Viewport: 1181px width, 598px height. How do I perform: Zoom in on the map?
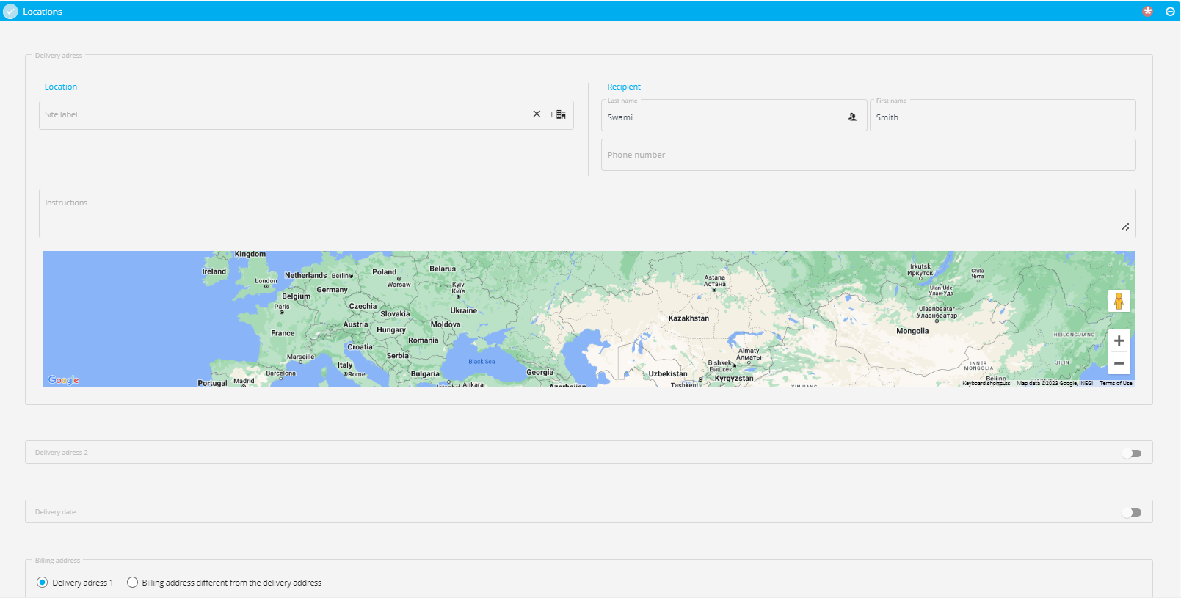1119,340
